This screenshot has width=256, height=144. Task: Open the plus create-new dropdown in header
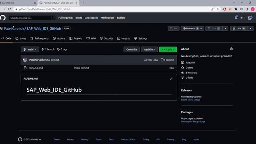243,18
